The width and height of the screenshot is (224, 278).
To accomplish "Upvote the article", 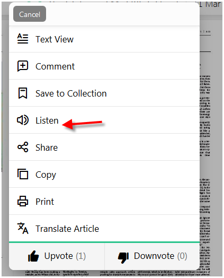I will pos(57,256).
